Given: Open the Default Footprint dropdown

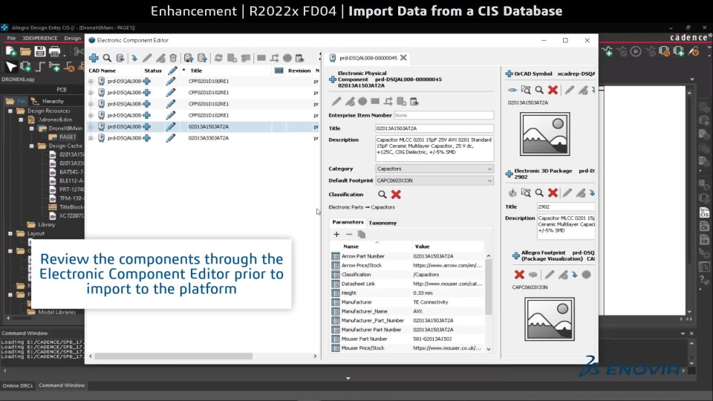Looking at the screenshot, I should point(434,180).
